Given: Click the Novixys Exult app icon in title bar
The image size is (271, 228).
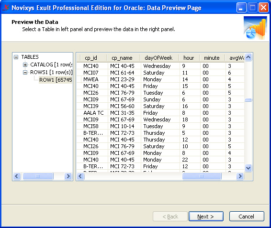Looking at the screenshot, I should point(6,8).
